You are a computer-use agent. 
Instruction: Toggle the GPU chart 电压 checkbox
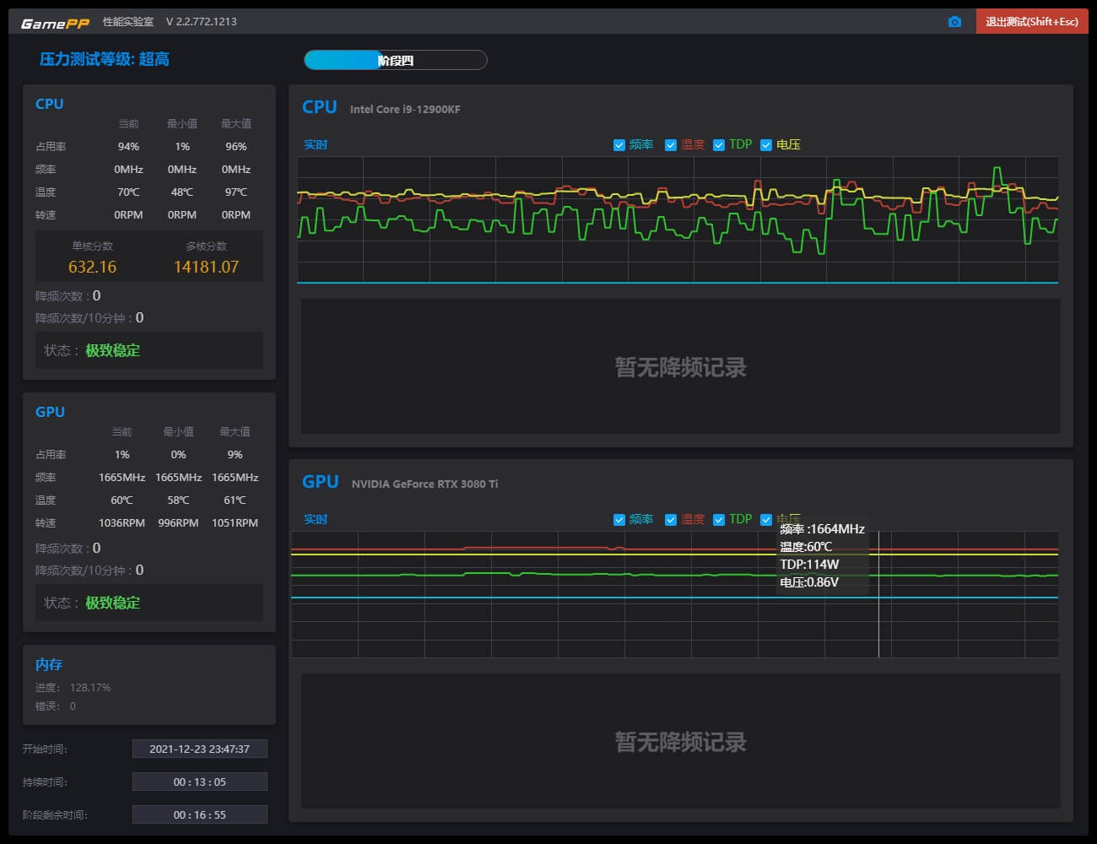766,520
